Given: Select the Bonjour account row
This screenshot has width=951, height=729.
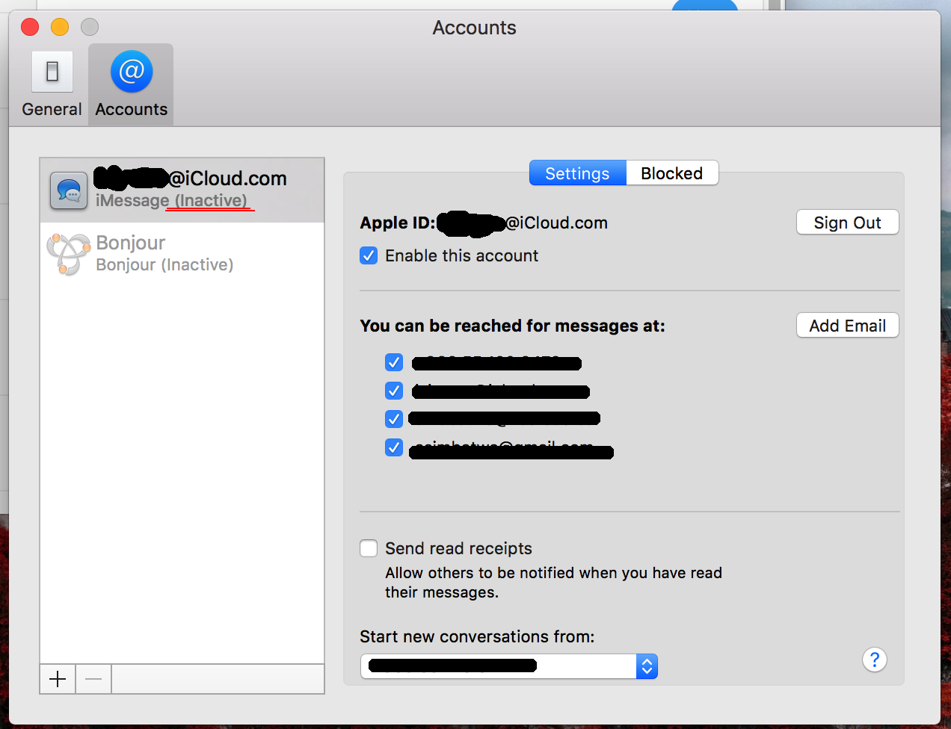Looking at the screenshot, I should click(x=182, y=254).
